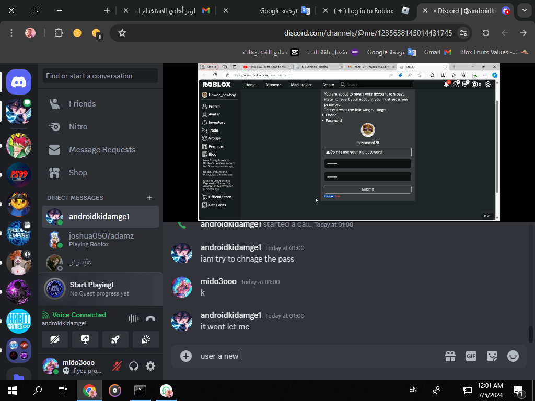Screen dimensions: 535x401
Task: Open the emoji picker
Action: coord(513,356)
